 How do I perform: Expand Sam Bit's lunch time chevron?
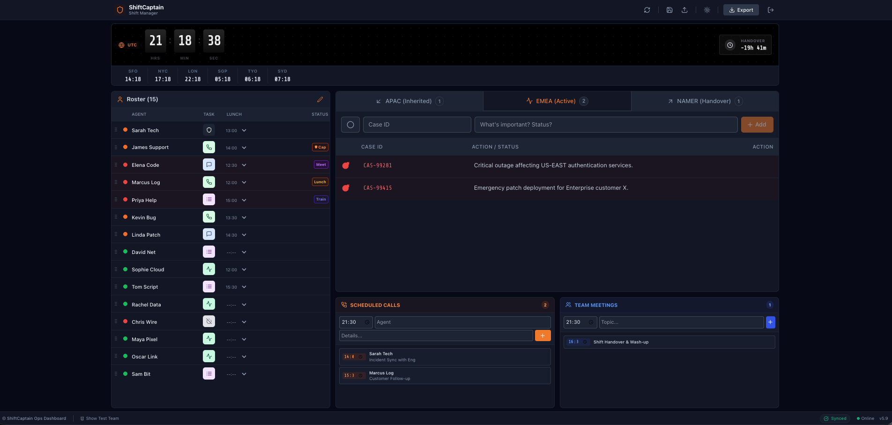click(x=244, y=374)
